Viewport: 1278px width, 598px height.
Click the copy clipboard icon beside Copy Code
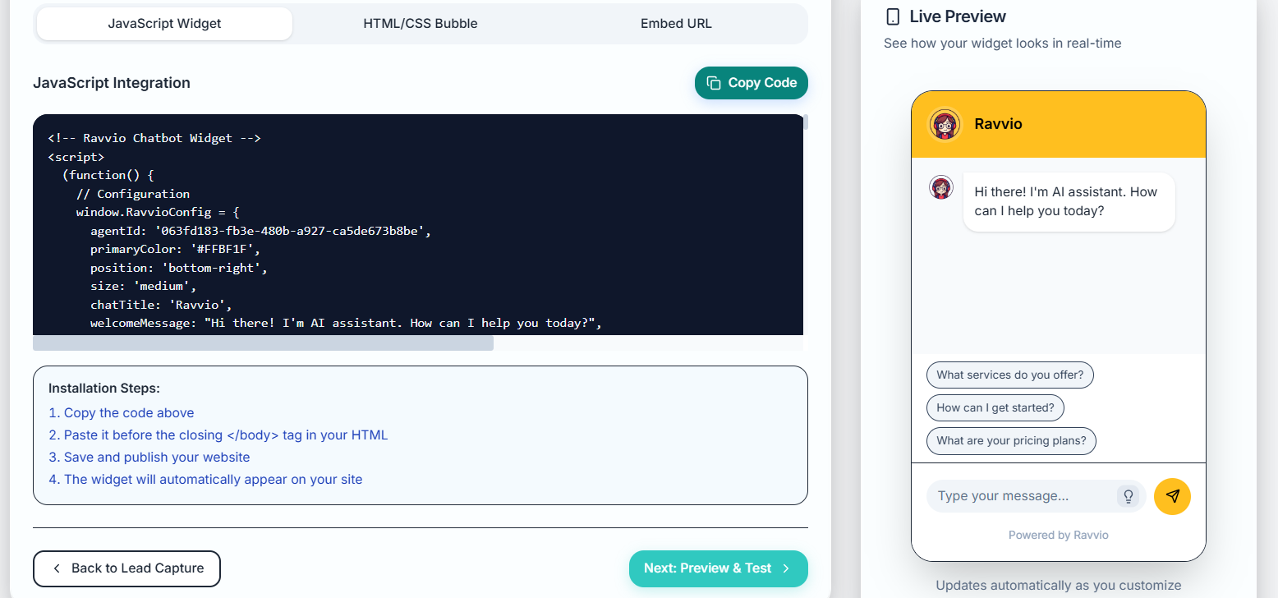coord(713,82)
